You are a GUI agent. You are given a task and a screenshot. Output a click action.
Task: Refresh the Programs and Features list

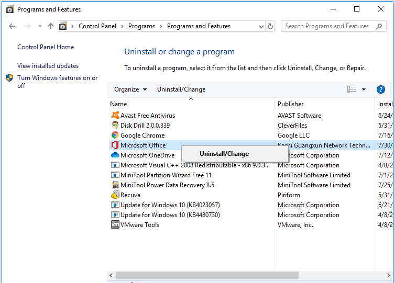click(x=270, y=26)
